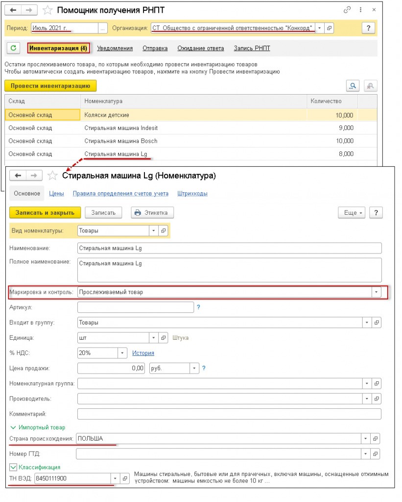This screenshot has width=402, height=502.
Task: Switch to the Уведомления step
Action: (115, 48)
